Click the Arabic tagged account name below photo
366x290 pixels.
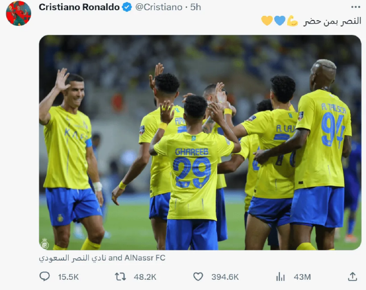(73, 258)
